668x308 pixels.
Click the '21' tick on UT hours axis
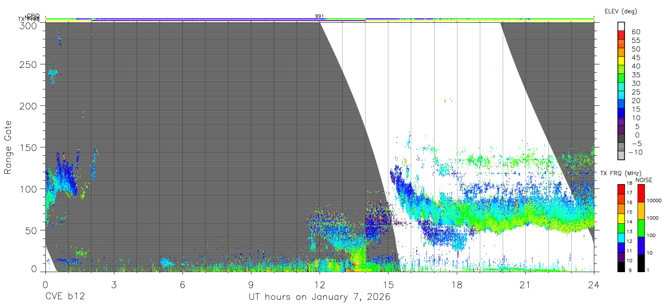(525, 284)
